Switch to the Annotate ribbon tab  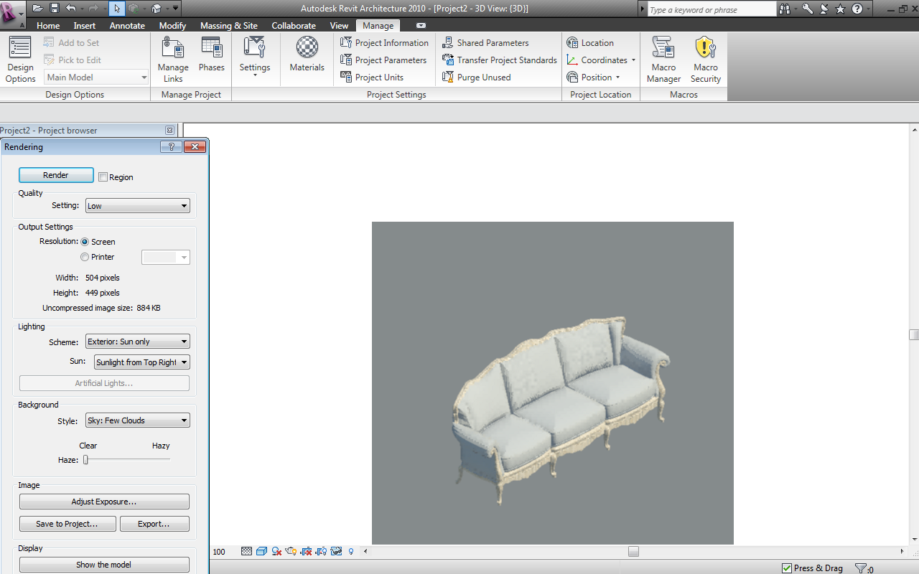tap(127, 26)
